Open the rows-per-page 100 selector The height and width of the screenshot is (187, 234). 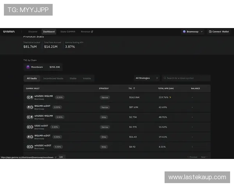point(62,157)
